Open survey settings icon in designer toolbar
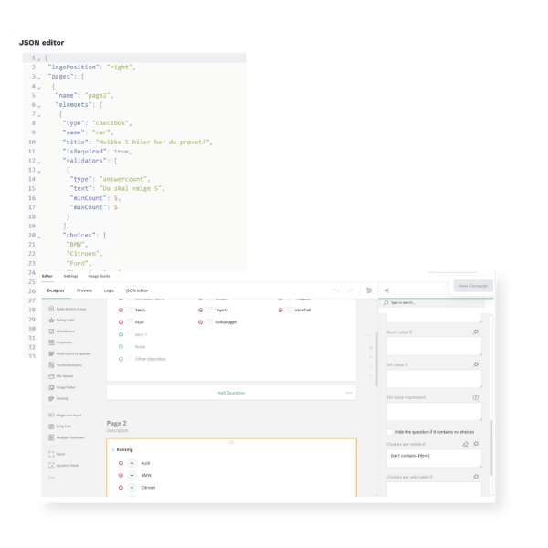The image size is (548, 548). tap(369, 290)
